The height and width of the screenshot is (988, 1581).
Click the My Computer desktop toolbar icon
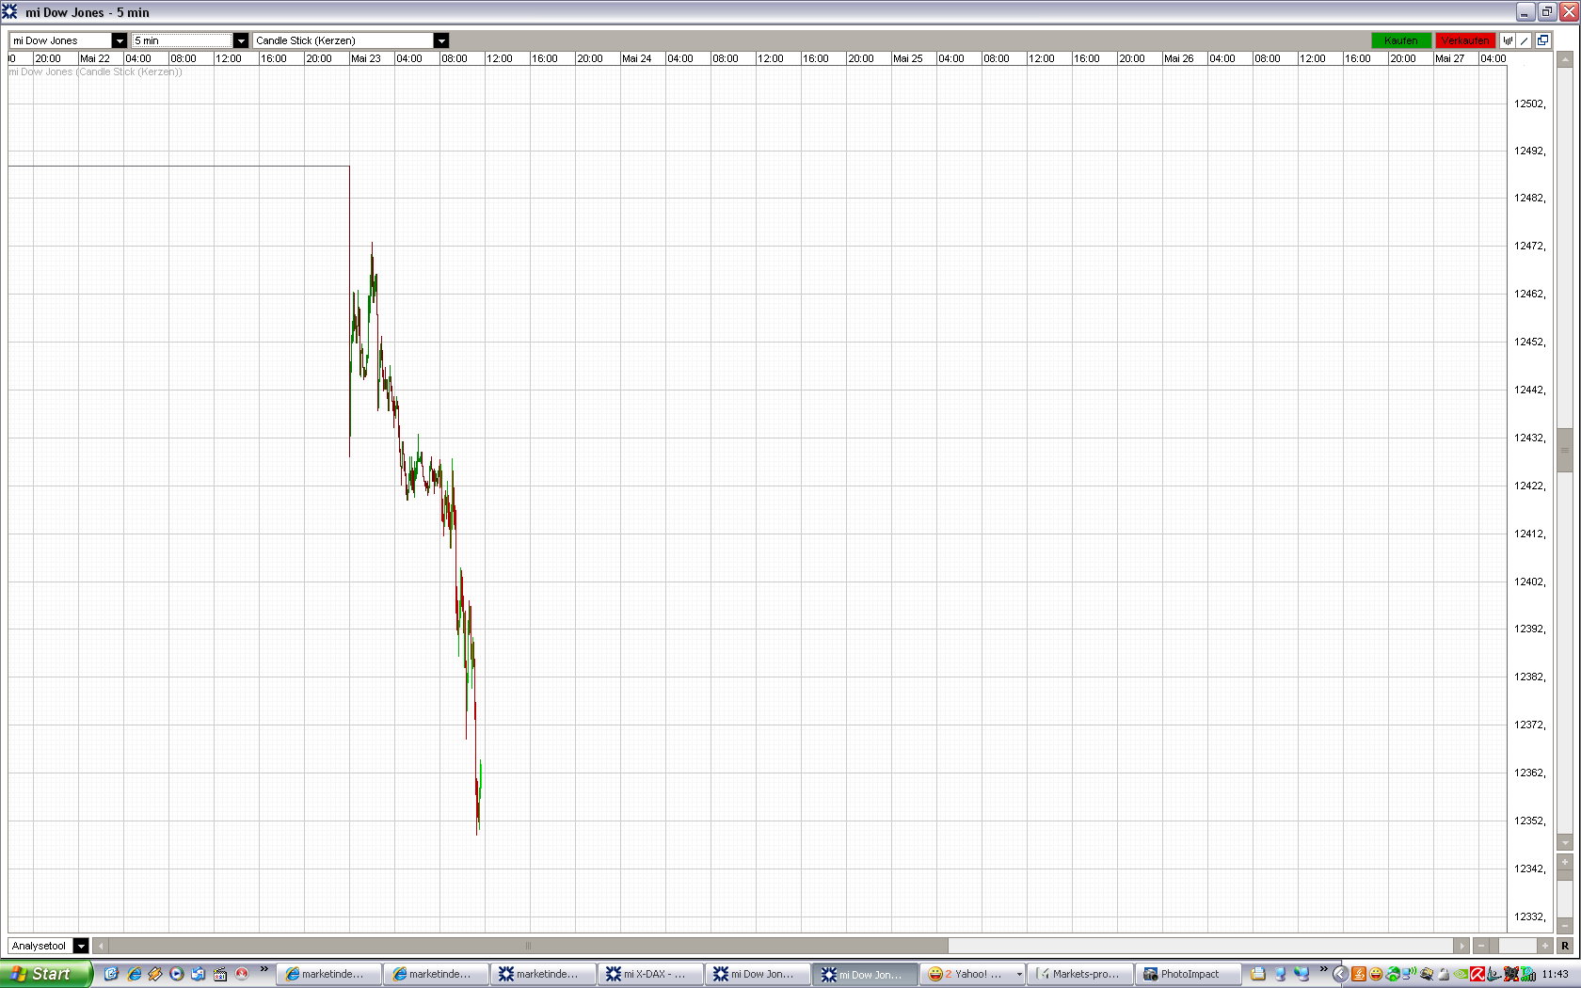1280,974
